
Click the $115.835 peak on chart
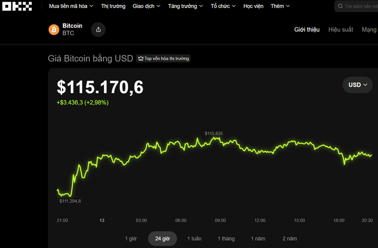[216, 138]
